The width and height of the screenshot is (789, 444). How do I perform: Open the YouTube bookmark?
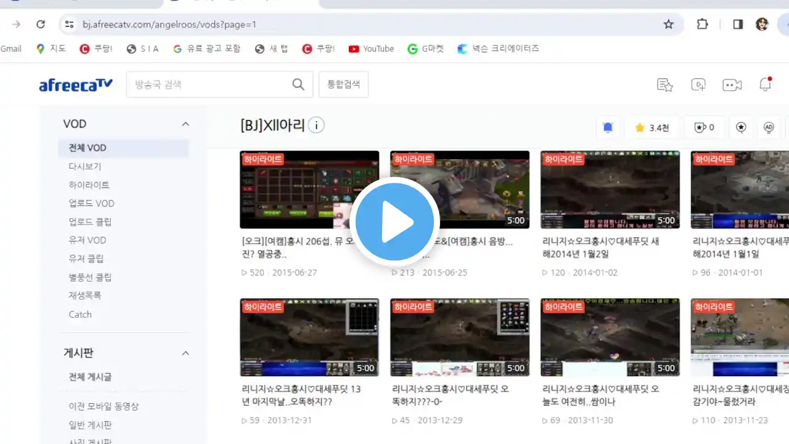tap(371, 49)
